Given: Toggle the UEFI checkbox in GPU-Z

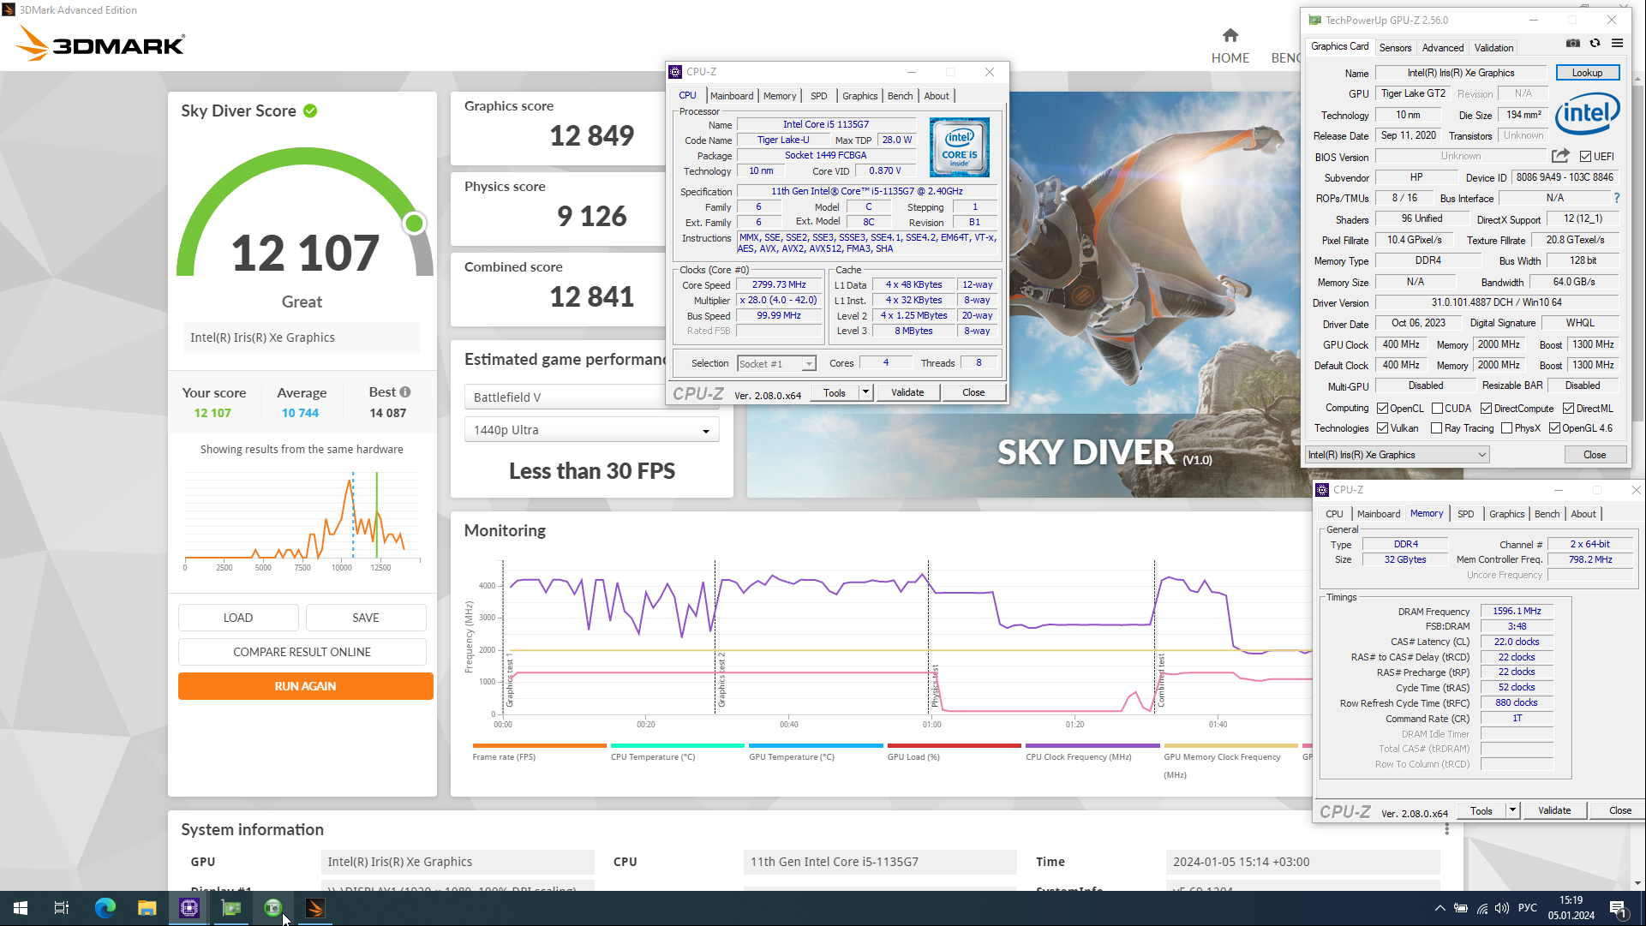Looking at the screenshot, I should (1585, 157).
